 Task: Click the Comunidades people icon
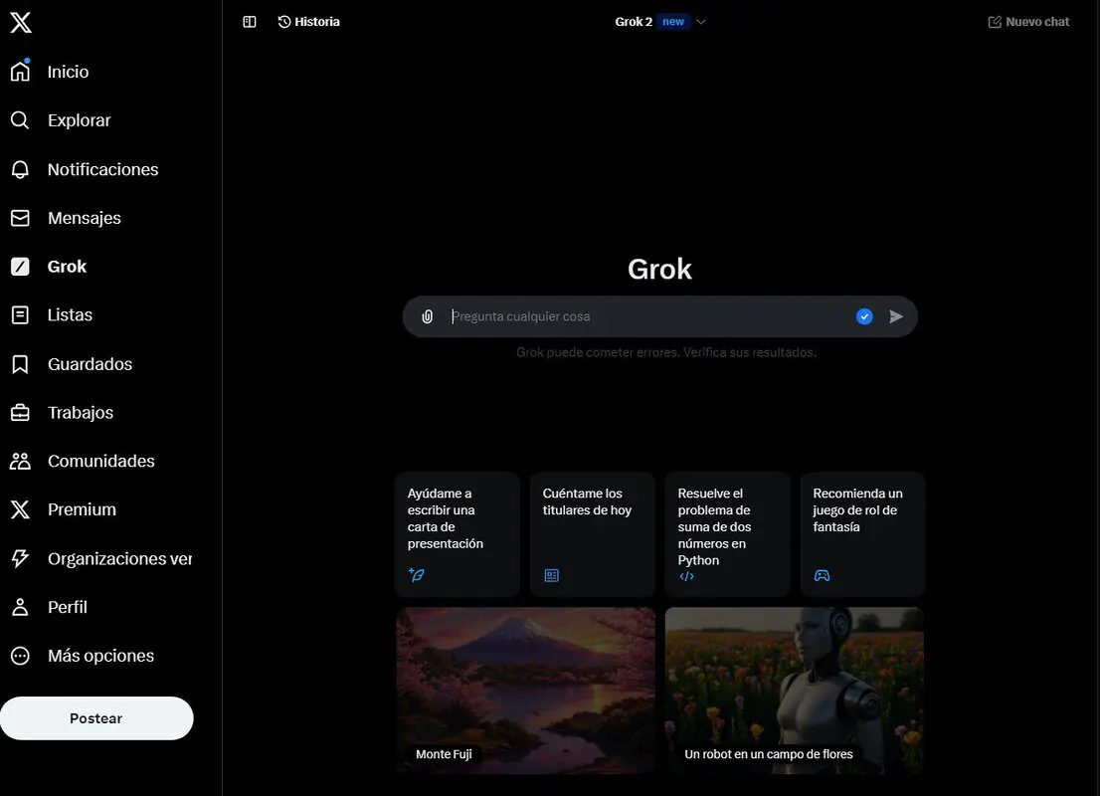(20, 461)
